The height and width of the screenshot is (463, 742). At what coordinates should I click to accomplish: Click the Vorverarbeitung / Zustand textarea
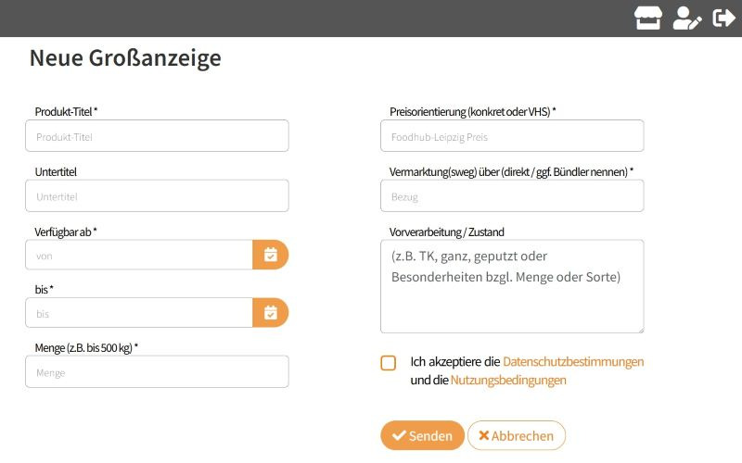512,286
